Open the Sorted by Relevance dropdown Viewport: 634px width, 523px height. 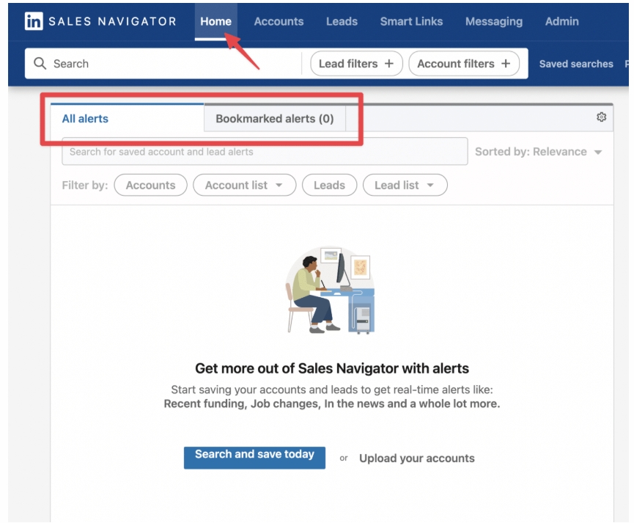(x=538, y=152)
